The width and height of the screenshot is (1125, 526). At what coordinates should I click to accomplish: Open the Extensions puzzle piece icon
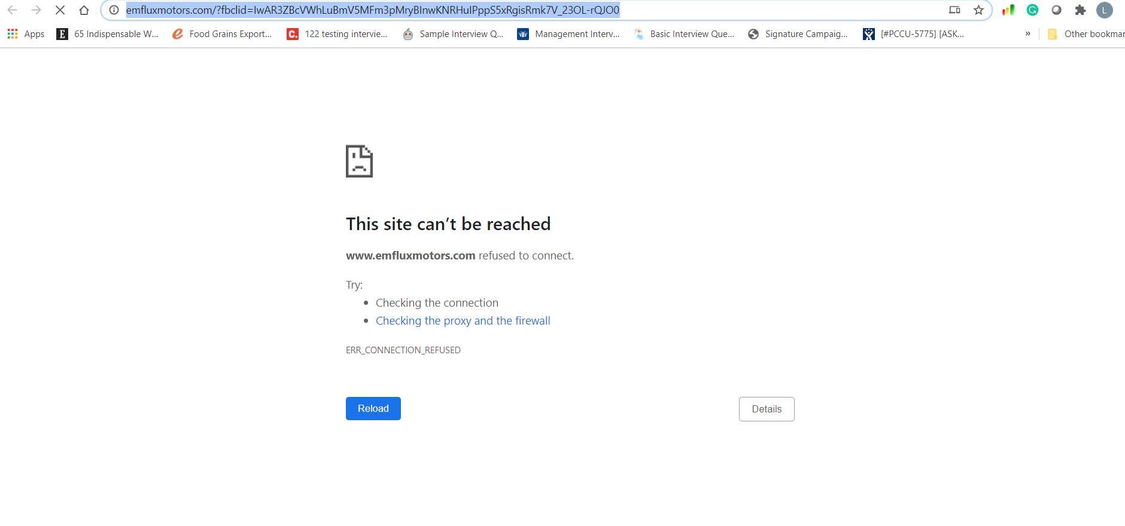1080,10
